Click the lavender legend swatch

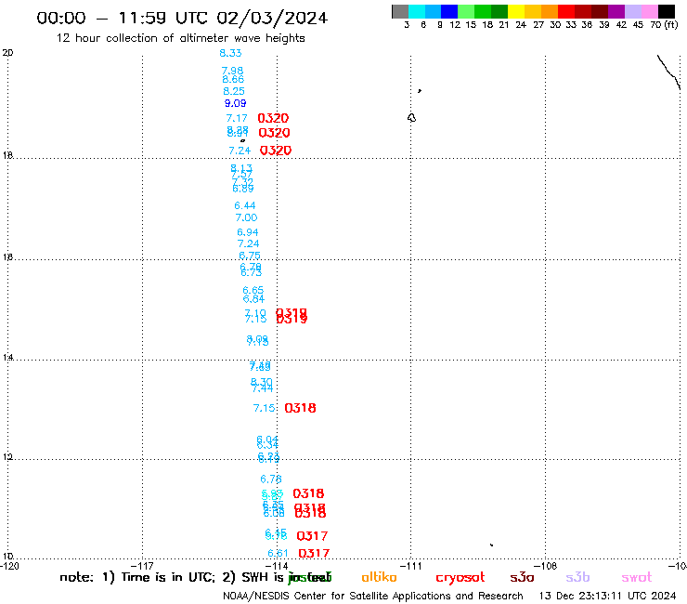(633, 11)
